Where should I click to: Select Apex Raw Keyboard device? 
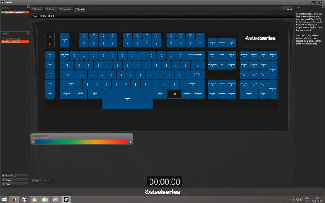15,12
